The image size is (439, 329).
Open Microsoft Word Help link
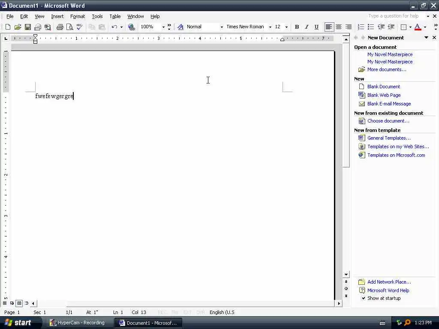coord(388,290)
